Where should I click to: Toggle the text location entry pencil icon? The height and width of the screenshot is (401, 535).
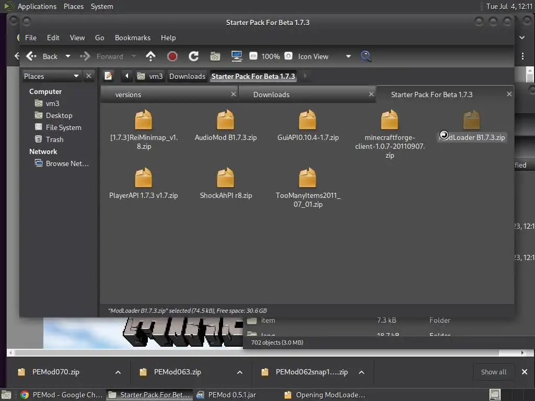109,76
